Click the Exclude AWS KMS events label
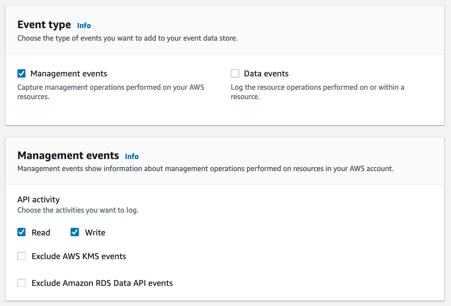The height and width of the screenshot is (306, 451). point(78,256)
